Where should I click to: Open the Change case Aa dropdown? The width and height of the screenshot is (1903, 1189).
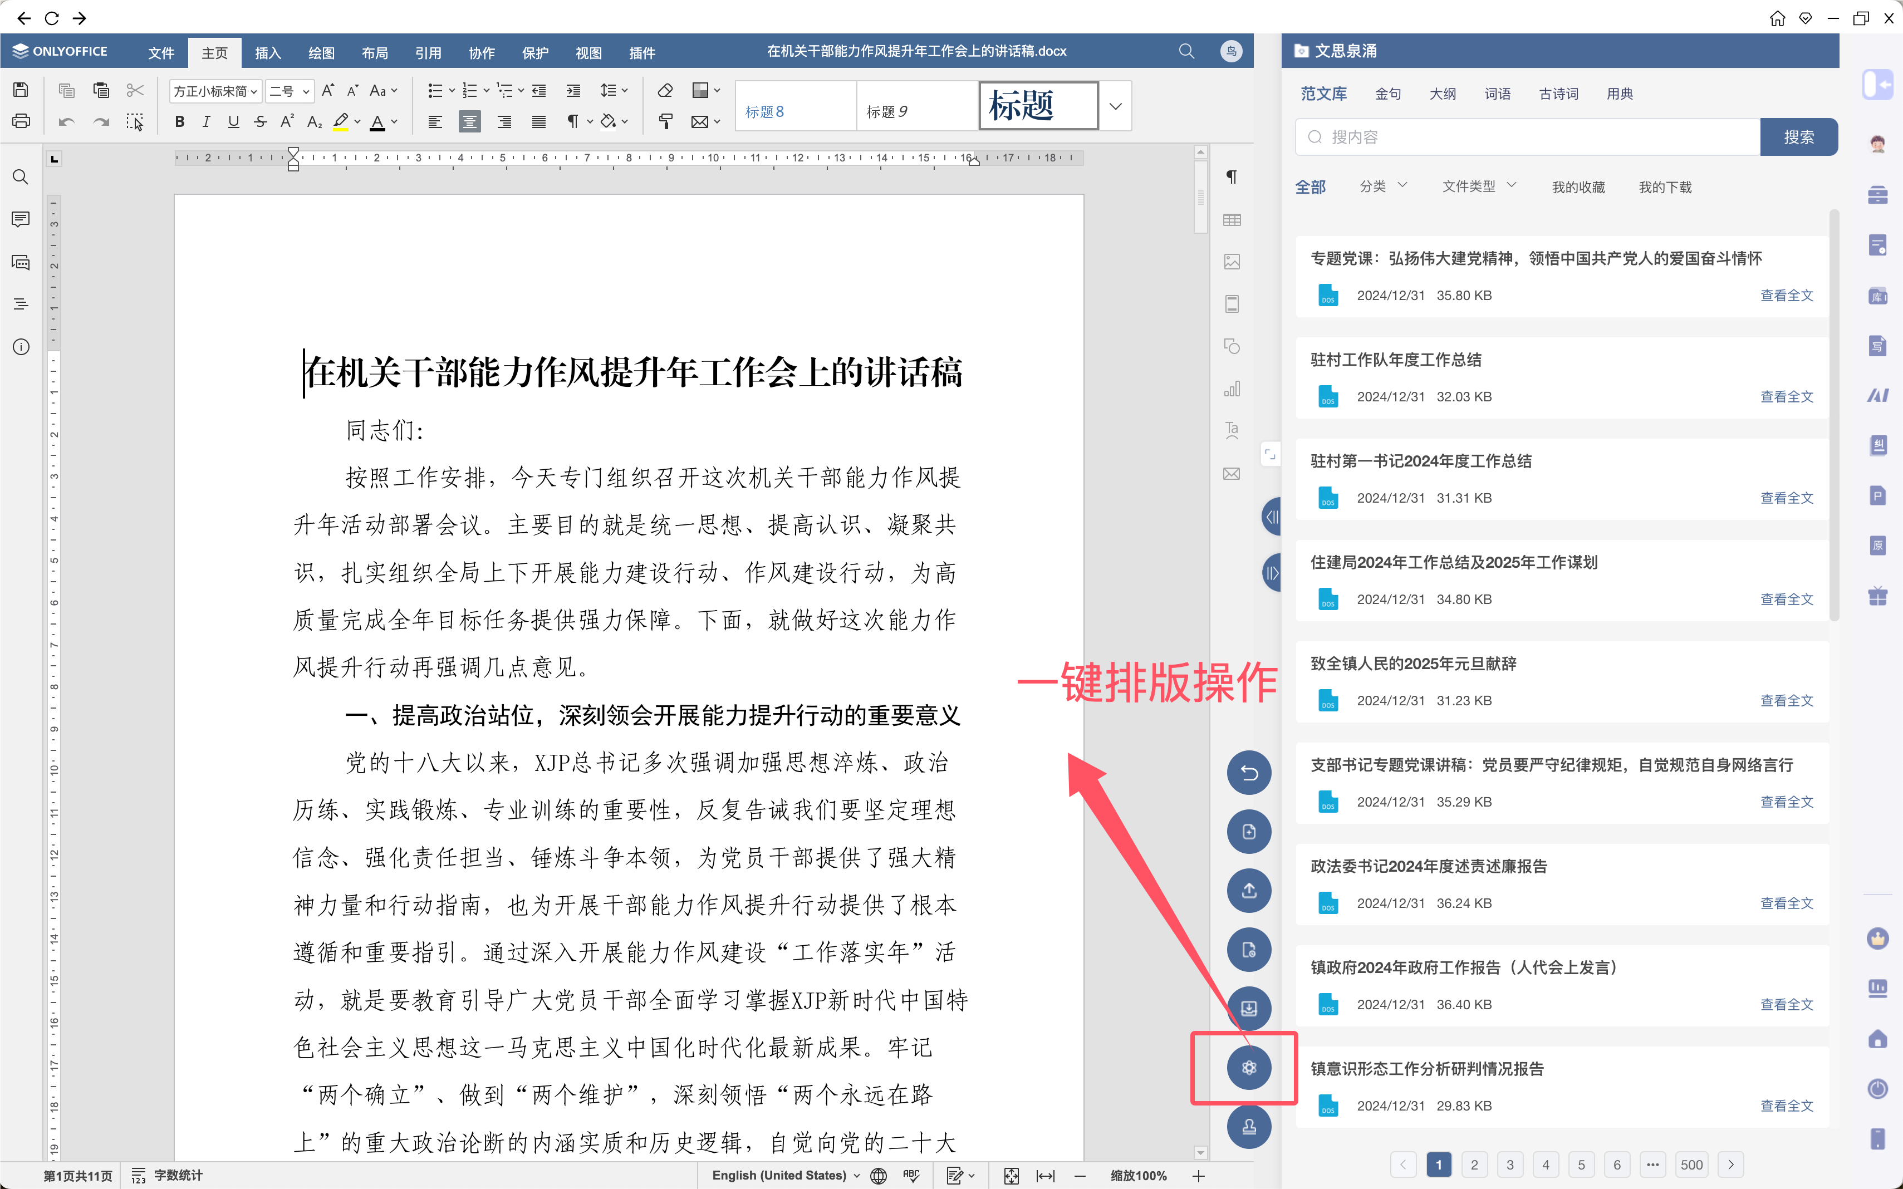(384, 90)
